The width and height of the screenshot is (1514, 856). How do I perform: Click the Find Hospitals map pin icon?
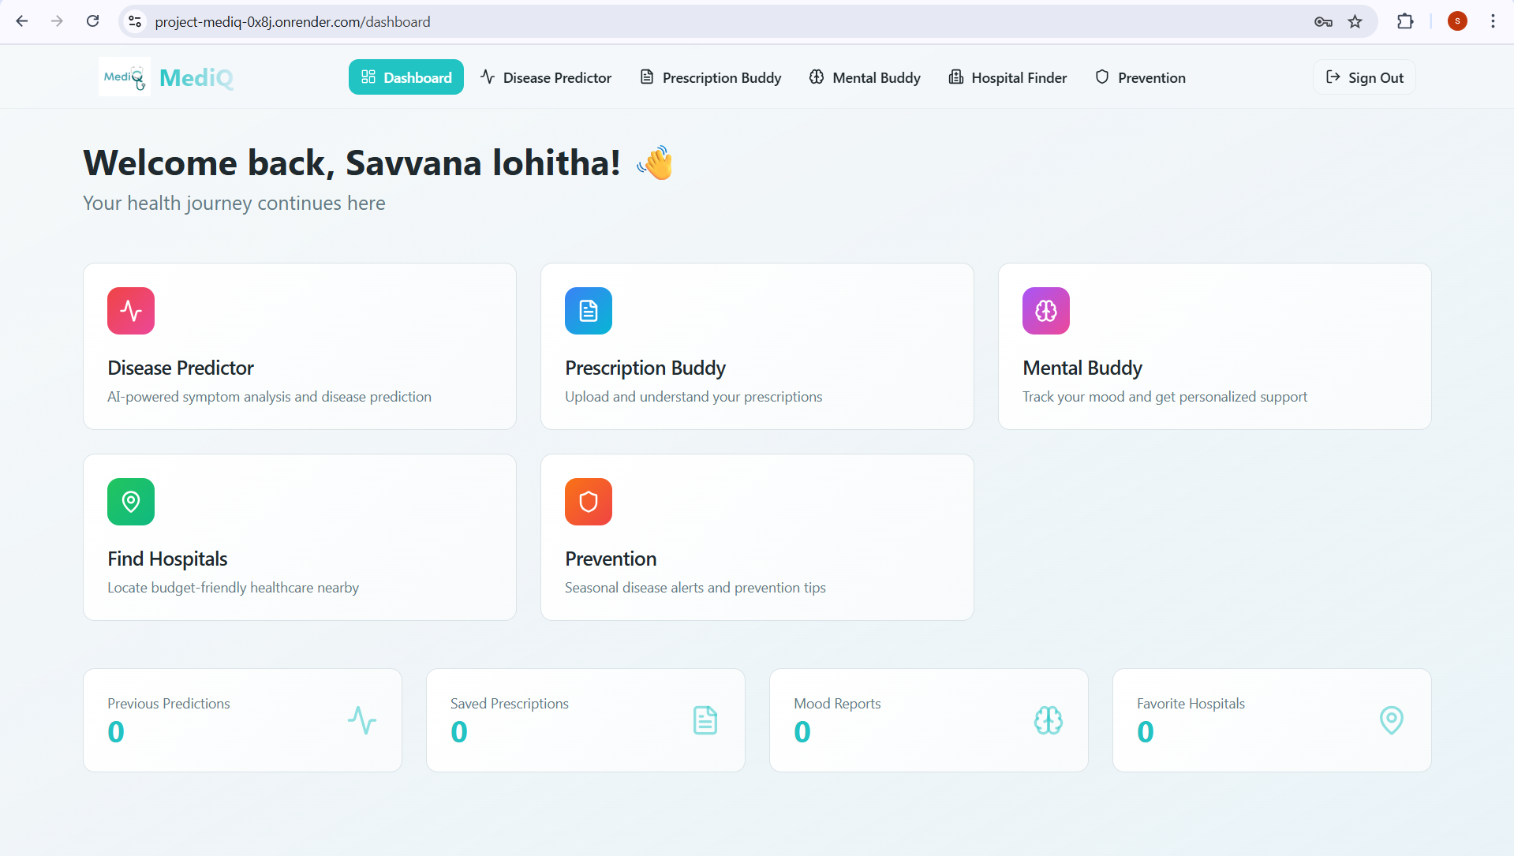tap(130, 501)
